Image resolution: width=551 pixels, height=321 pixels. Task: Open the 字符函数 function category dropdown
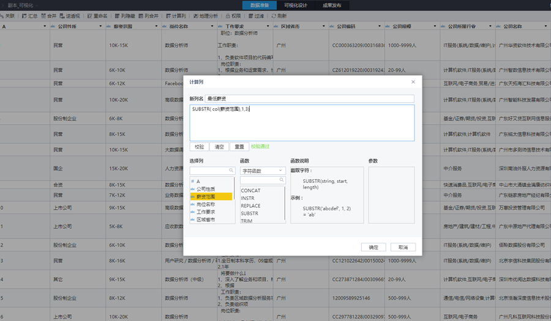click(263, 171)
